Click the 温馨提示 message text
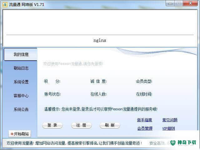This screenshot has height=150, width=200. pyautogui.click(x=101, y=109)
